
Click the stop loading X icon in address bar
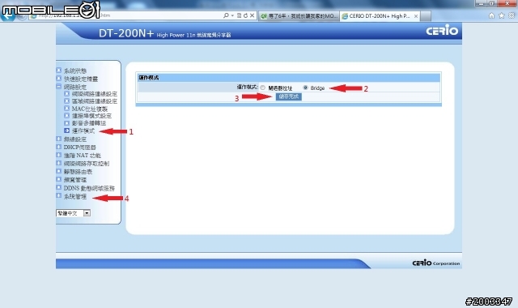[x=252, y=15]
